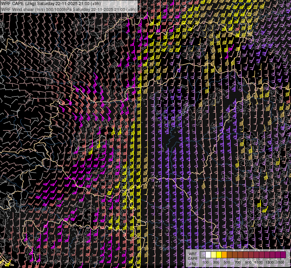Click the 900 value on the CAPE scale

pyautogui.click(x=248, y=262)
